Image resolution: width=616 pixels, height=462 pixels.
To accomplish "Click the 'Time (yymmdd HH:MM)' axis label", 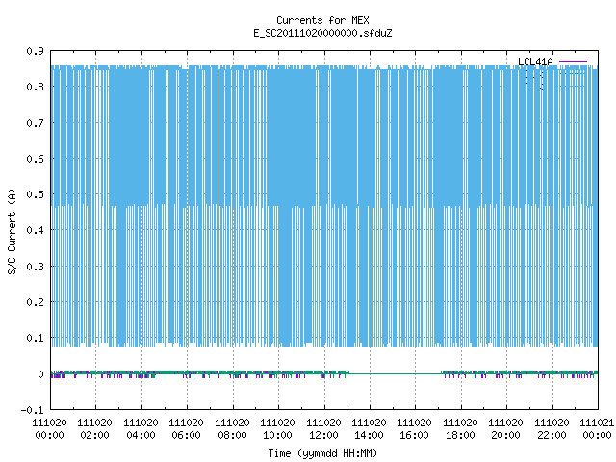I will coord(322,453).
